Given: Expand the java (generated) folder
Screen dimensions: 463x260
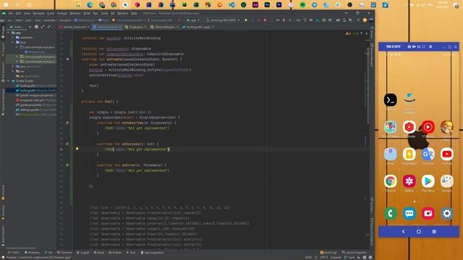Looking at the screenshot, I should pos(13,66).
